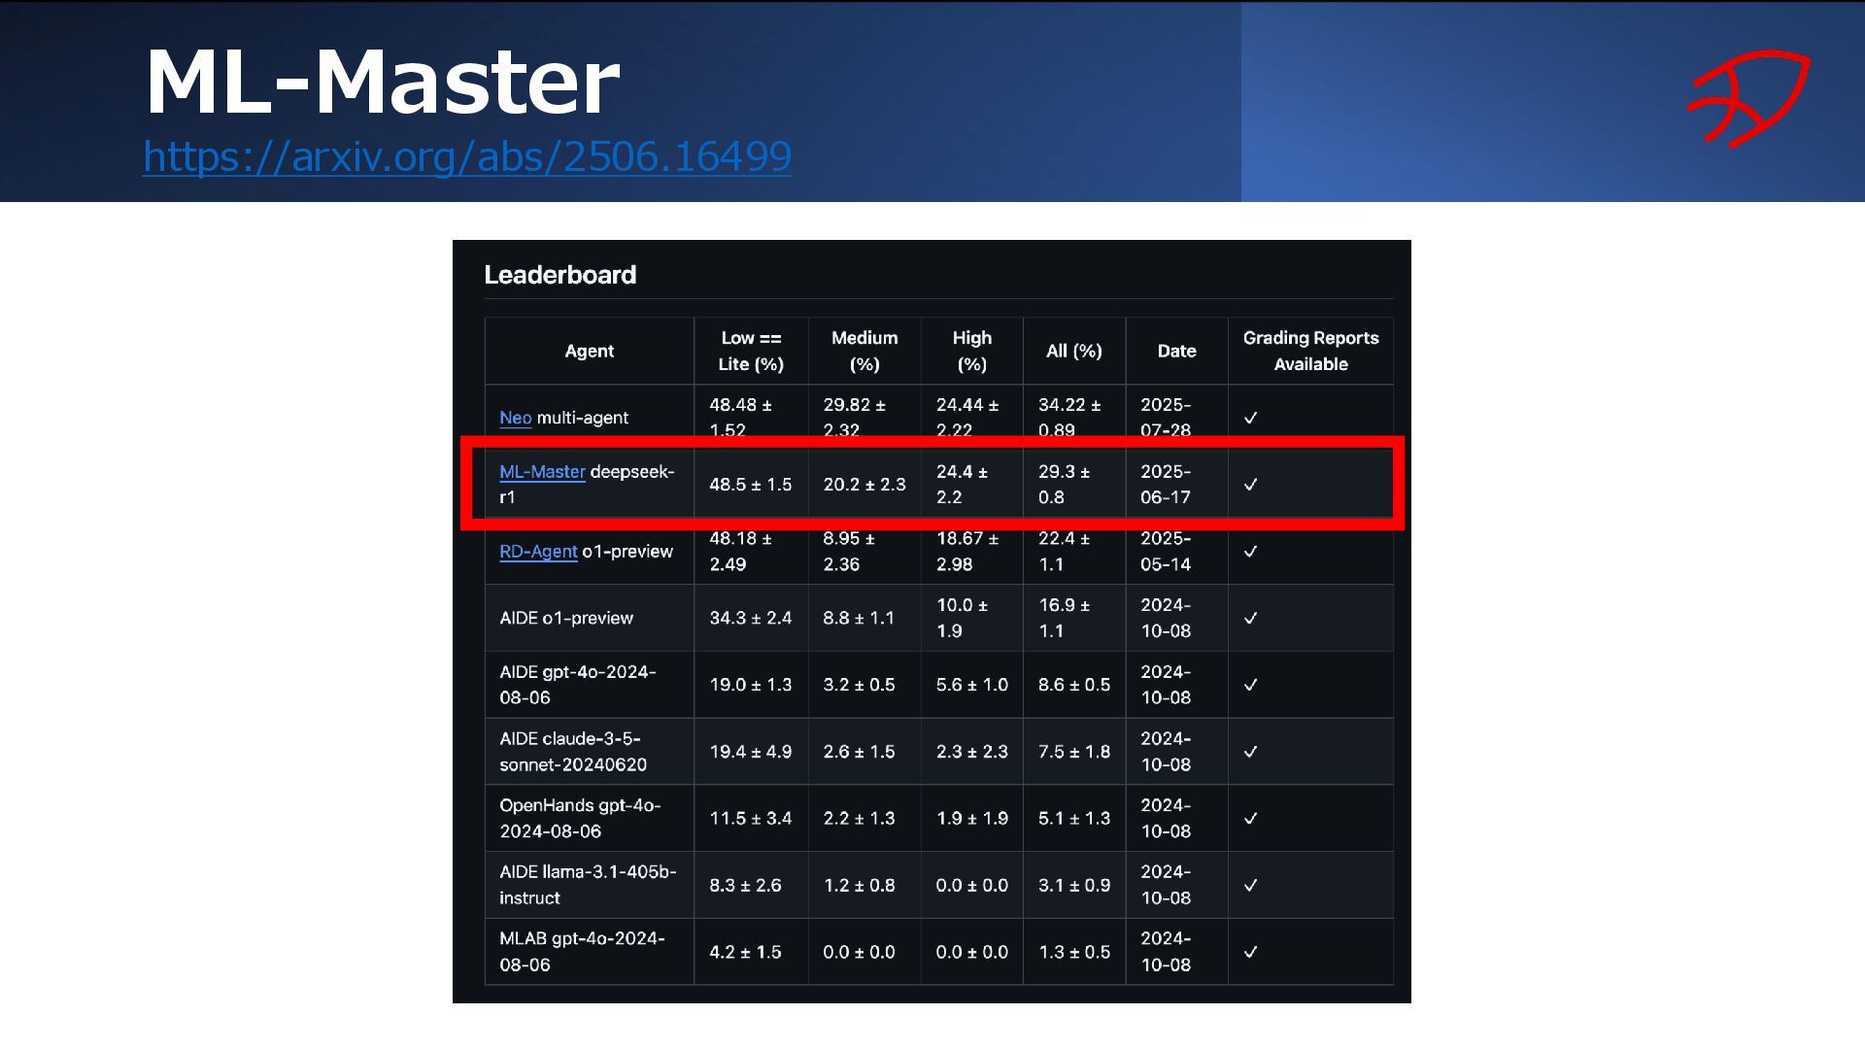1865x1049 pixels.
Task: Click MLAB gpt-4o-2024-08-06 agent name
Action: pos(582,952)
